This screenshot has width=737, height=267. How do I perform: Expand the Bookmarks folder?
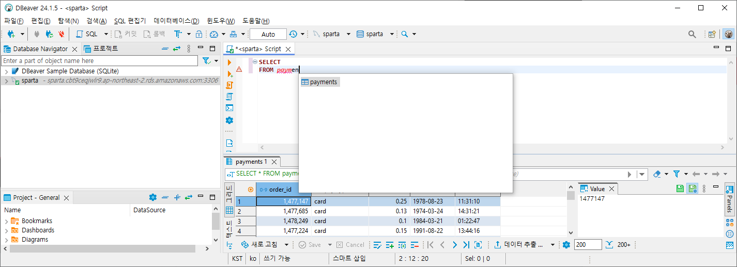[x=6, y=221]
